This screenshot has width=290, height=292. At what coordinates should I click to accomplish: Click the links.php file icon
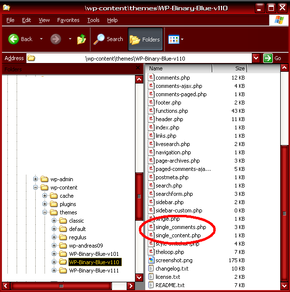pos(151,135)
